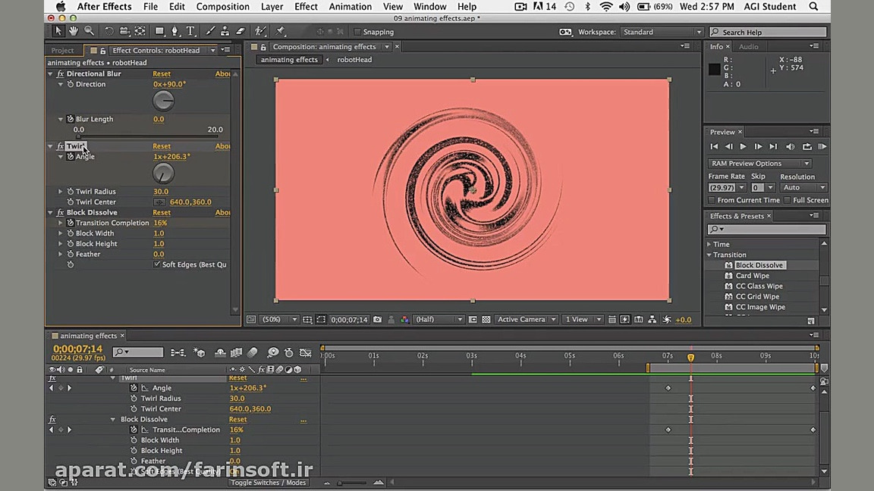Collapse the Twirl effect in Effect Controls
Screen dimensions: 874x491
[x=51, y=146]
